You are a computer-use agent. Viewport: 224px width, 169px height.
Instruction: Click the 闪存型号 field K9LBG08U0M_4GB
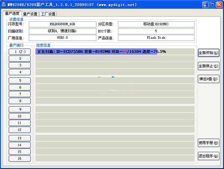pos(62,24)
